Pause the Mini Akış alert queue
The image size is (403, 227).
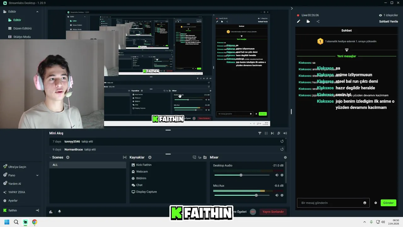tap(266, 133)
